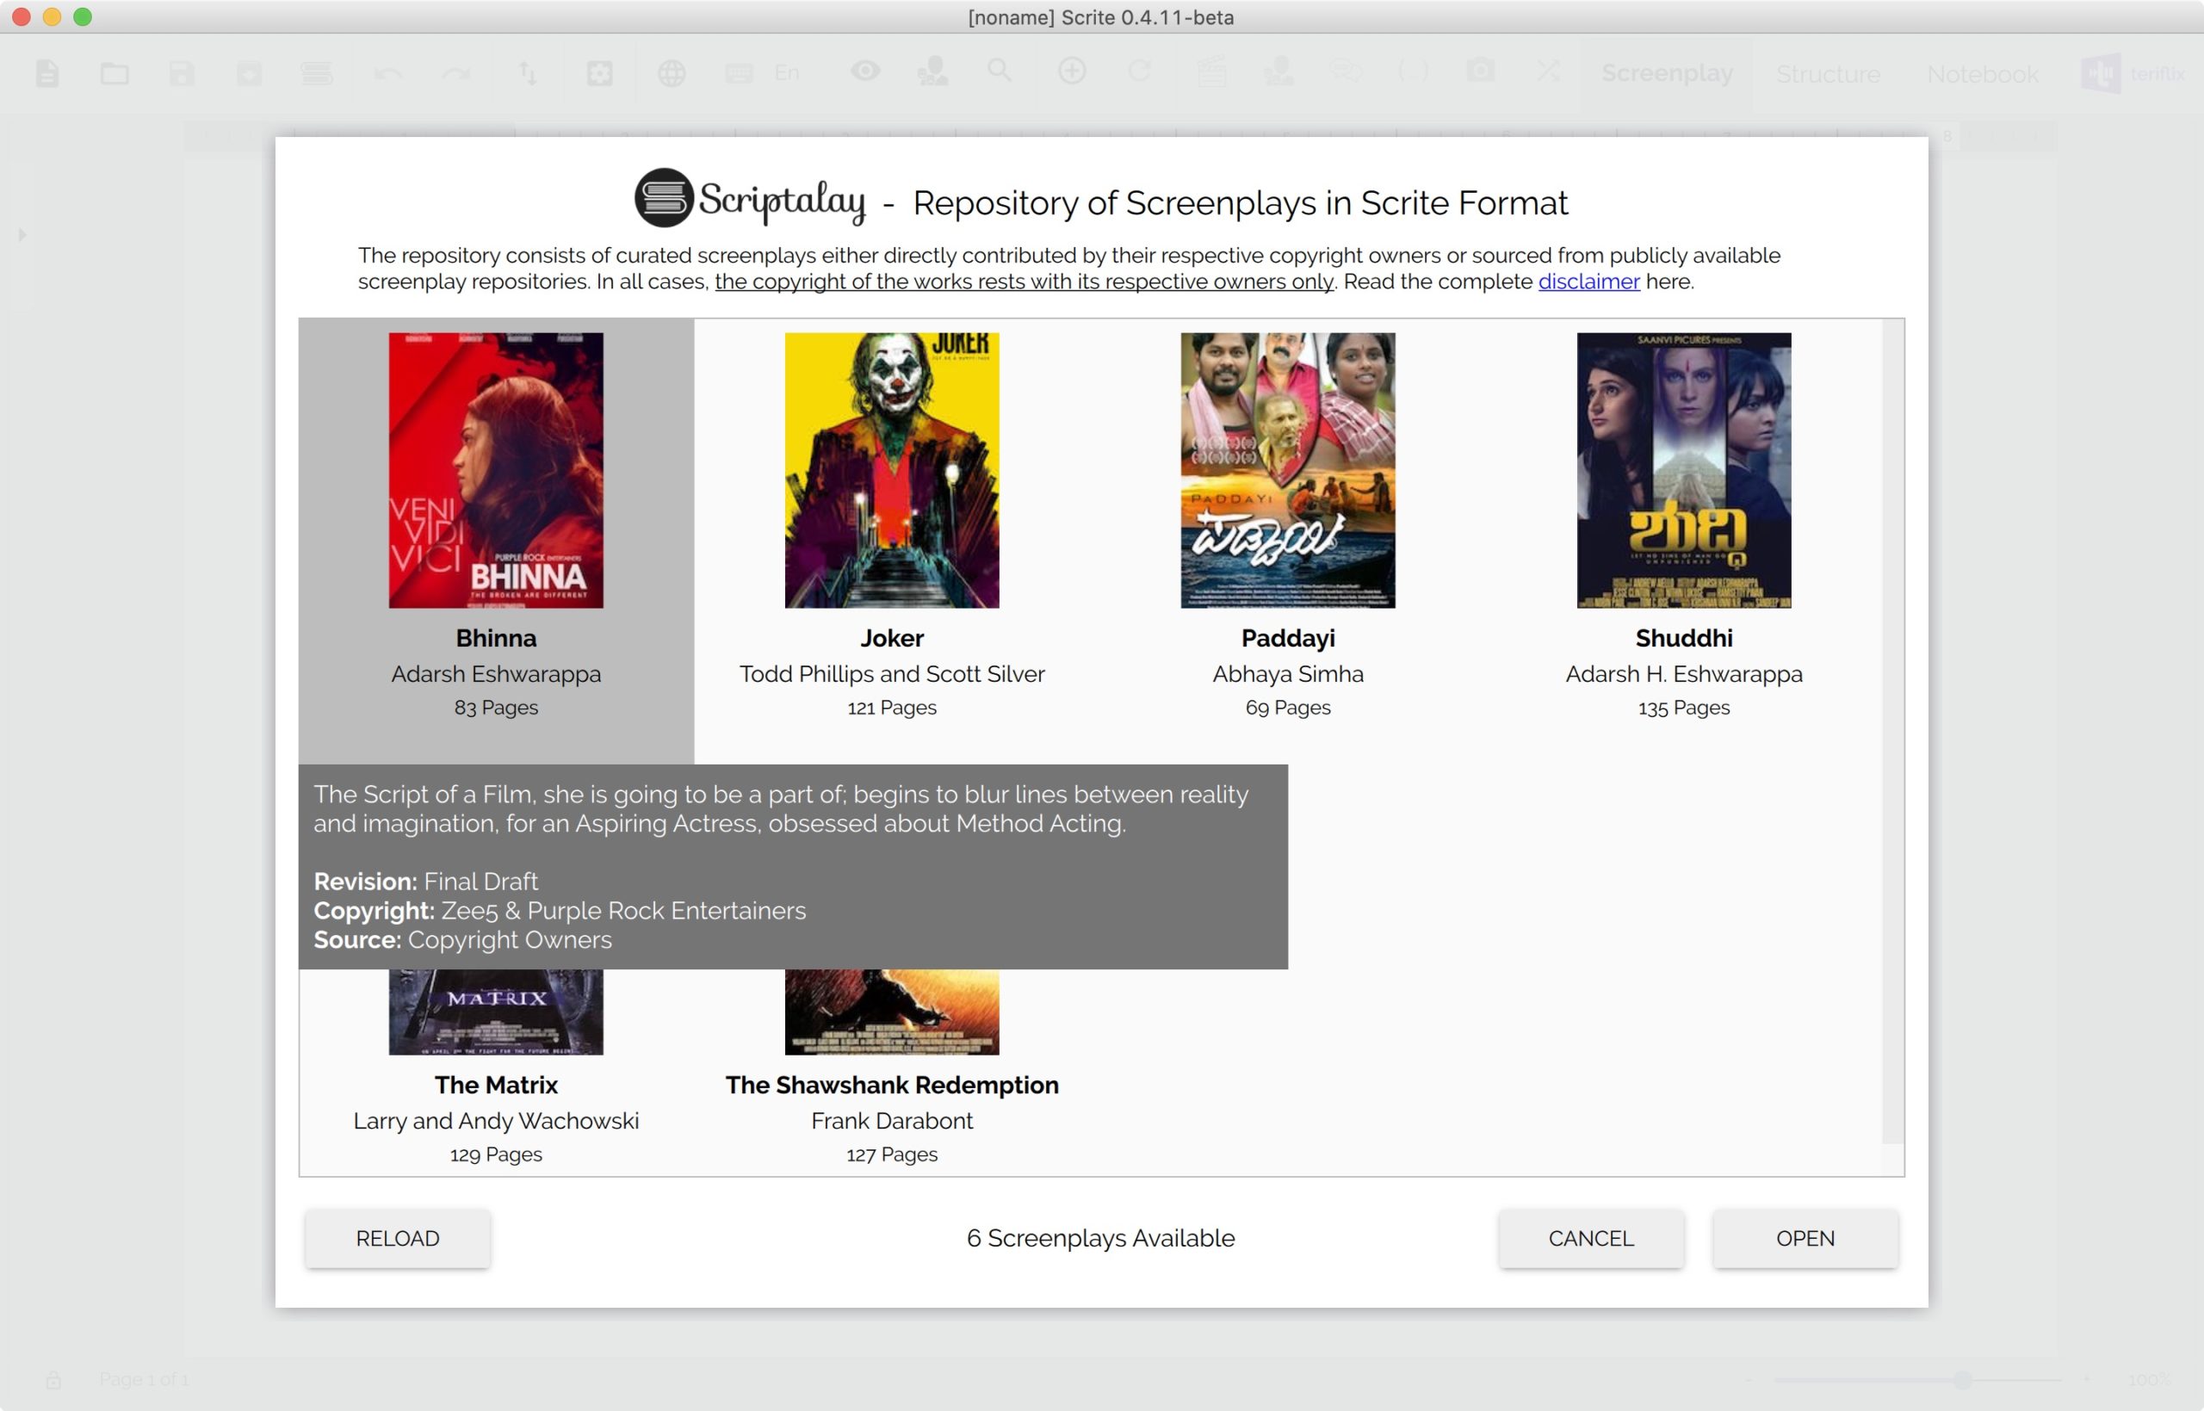Select the Paddayi poster thumbnail
Image resolution: width=2204 pixels, height=1411 pixels.
coord(1287,470)
